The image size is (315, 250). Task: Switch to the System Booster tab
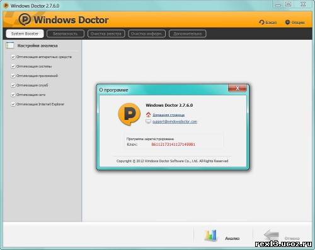click(25, 33)
